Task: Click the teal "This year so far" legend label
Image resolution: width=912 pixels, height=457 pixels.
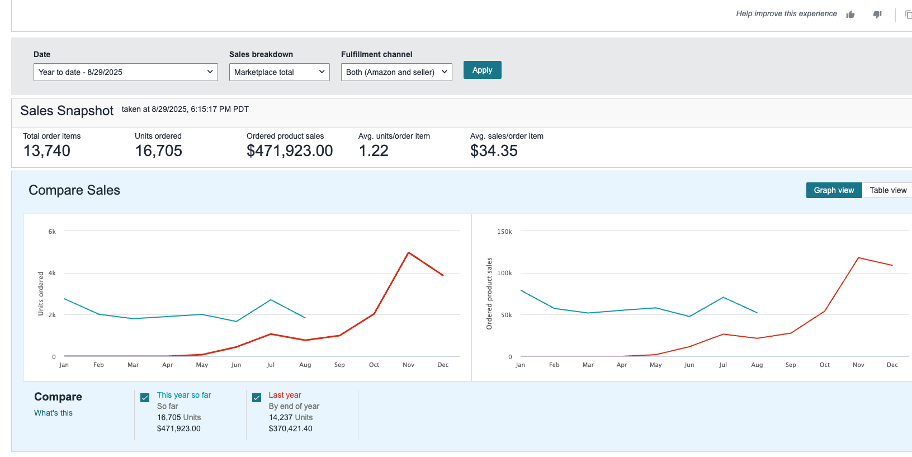Action: pyautogui.click(x=184, y=395)
